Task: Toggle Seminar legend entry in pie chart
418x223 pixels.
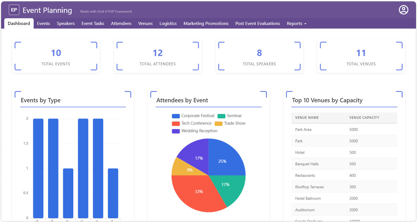Action: (230, 116)
